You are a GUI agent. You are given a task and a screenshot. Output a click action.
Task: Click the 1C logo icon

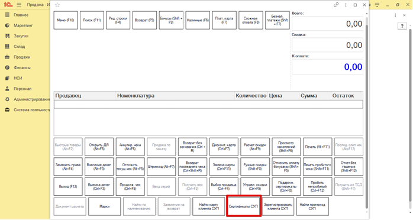[8, 5]
